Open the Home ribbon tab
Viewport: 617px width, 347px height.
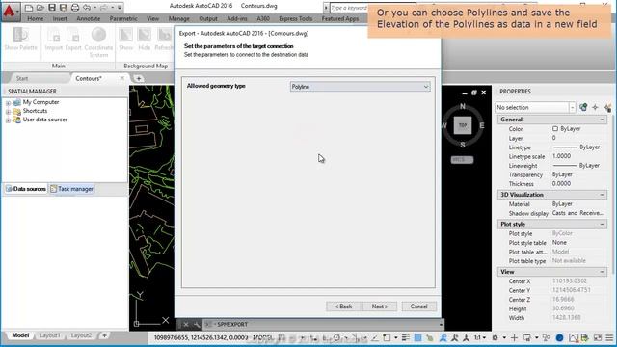(x=36, y=18)
